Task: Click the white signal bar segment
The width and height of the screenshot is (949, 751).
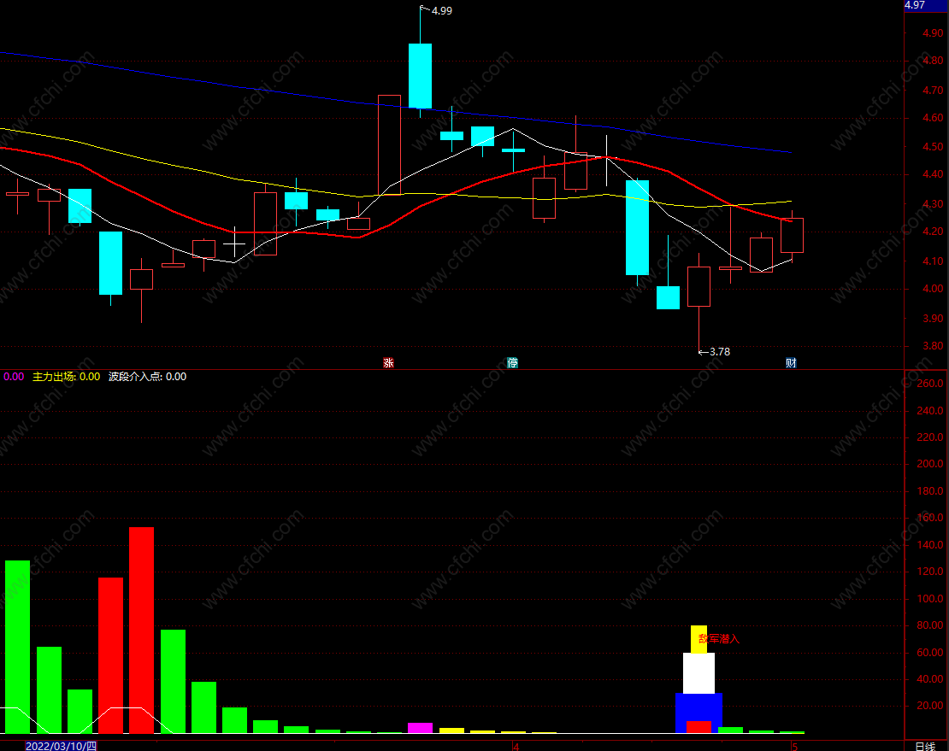Action: (x=698, y=673)
